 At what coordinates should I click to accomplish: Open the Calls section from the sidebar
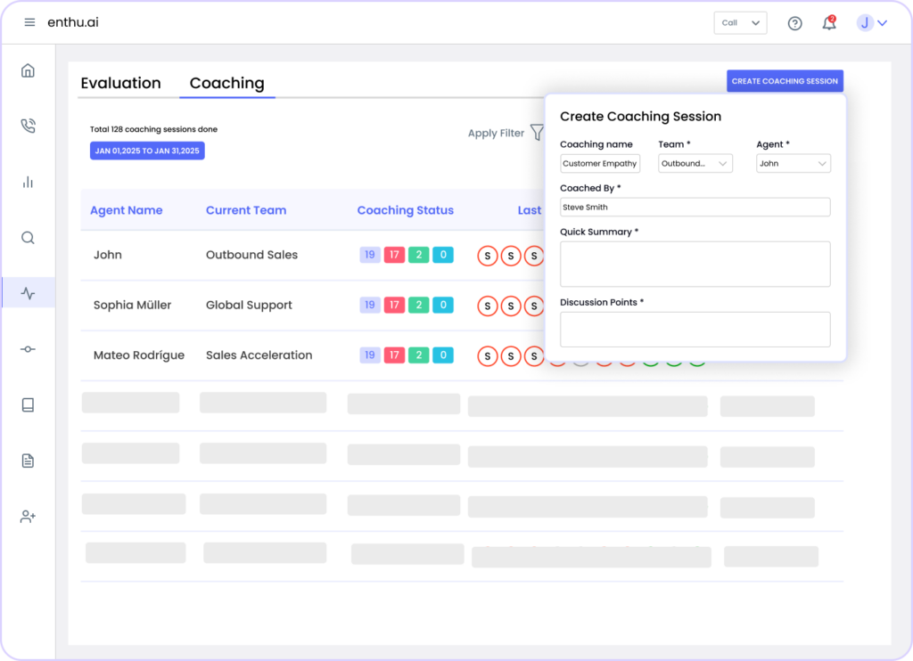[28, 126]
